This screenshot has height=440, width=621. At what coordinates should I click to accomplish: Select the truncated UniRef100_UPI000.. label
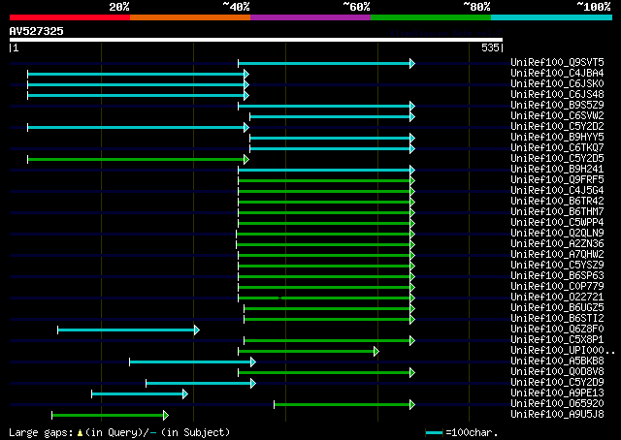click(563, 351)
